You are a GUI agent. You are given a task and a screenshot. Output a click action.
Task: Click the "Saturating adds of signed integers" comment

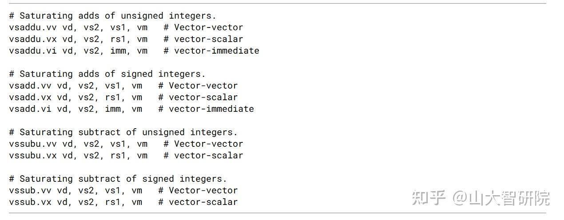click(107, 74)
